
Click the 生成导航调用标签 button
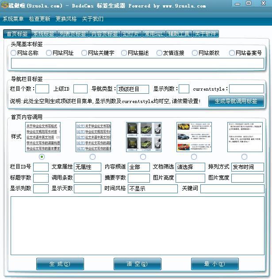tap(236, 101)
